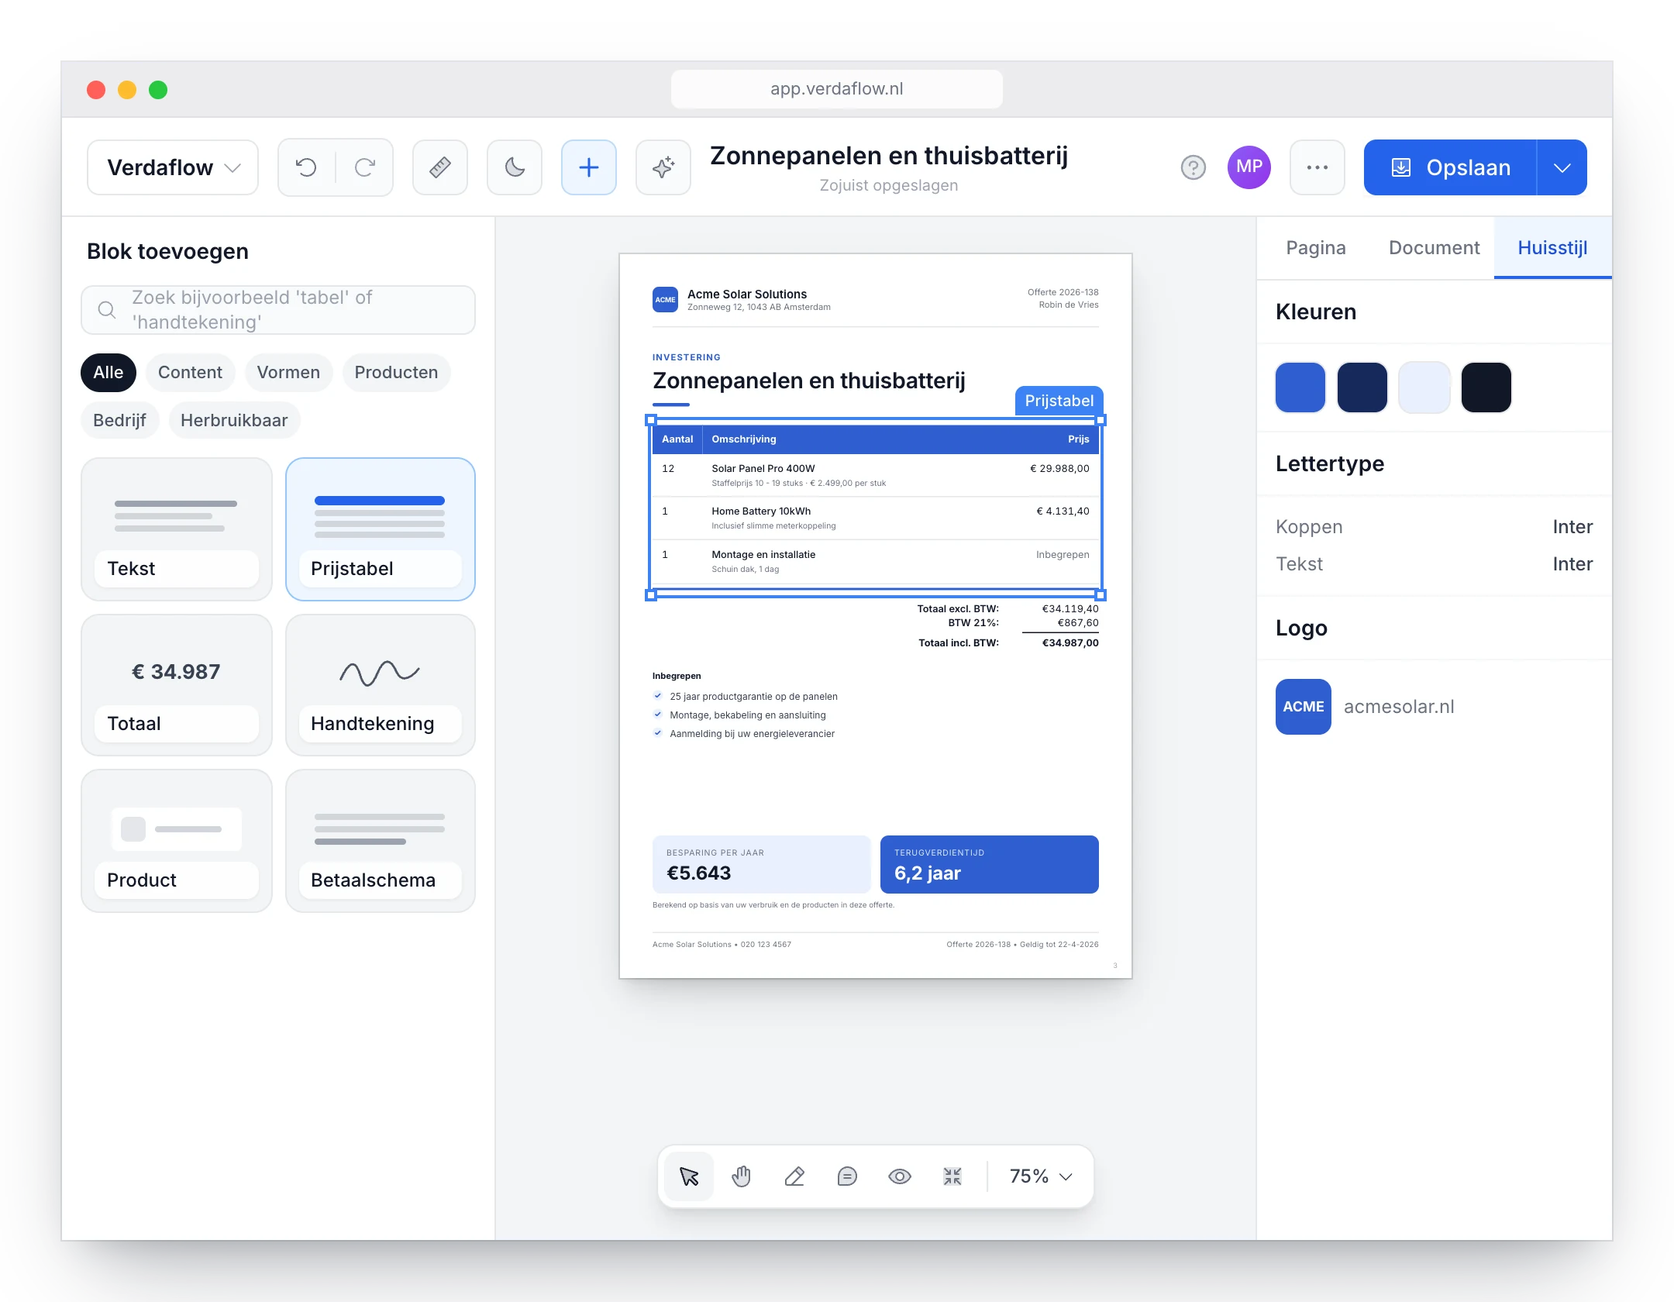This screenshot has height=1302, width=1674.
Task: Open the comment bubble tool
Action: 847,1176
